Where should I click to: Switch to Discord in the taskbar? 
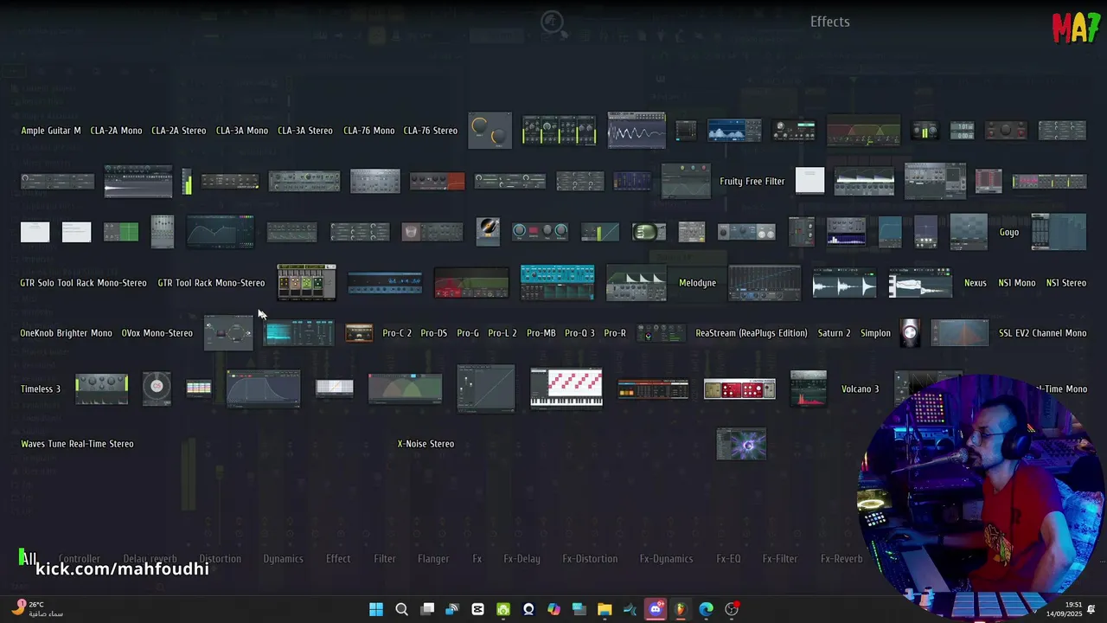[x=656, y=609]
